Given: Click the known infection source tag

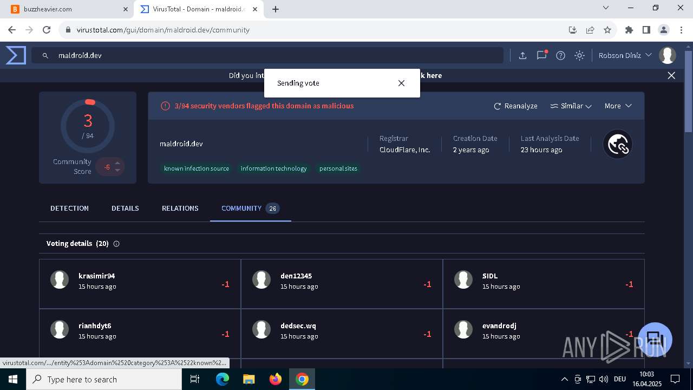Looking at the screenshot, I should [x=197, y=168].
